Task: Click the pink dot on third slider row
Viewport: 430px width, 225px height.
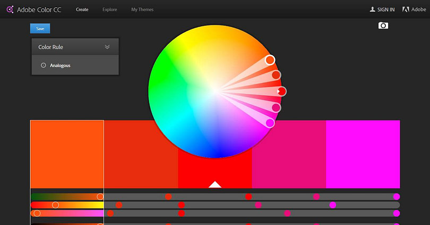Action: pos(287,213)
